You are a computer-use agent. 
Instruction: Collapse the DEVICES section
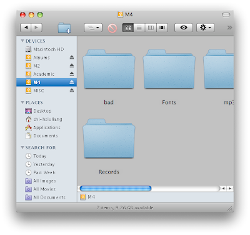click(x=22, y=41)
